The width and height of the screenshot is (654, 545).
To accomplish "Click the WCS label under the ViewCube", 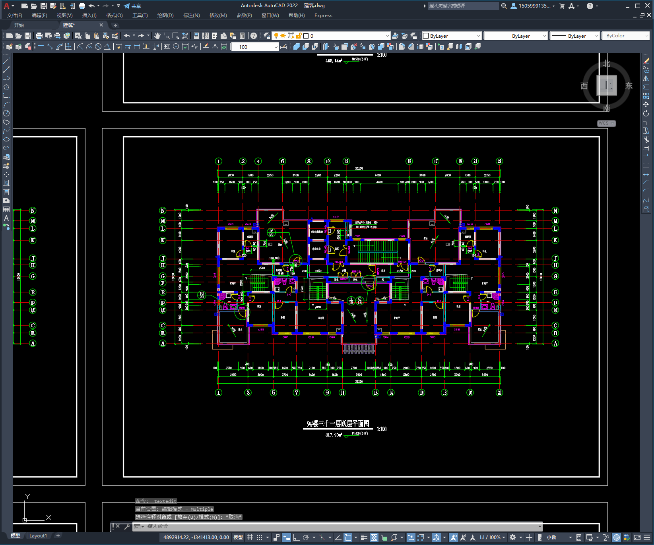I will [606, 123].
